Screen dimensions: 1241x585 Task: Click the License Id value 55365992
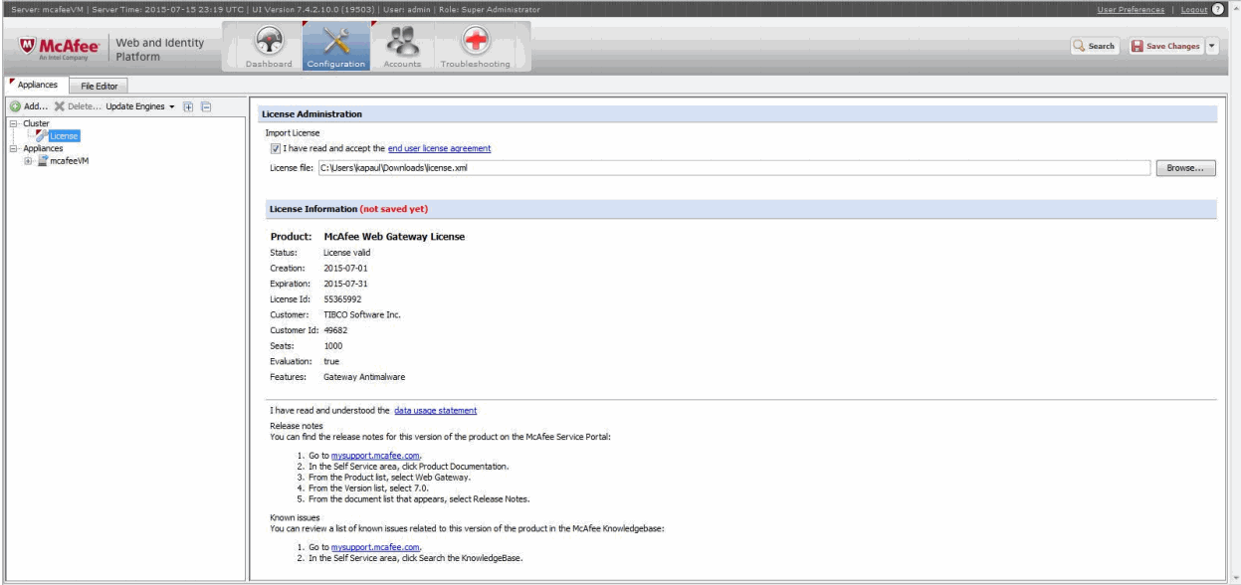tap(344, 299)
